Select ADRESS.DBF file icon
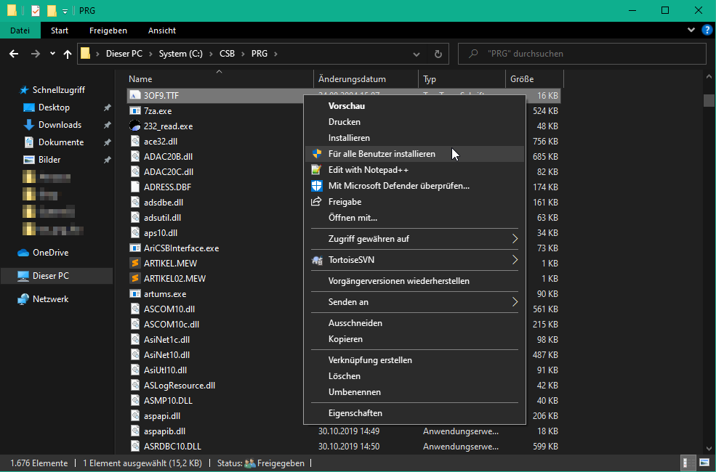Screen dimensions: 716x472 (x=134, y=187)
